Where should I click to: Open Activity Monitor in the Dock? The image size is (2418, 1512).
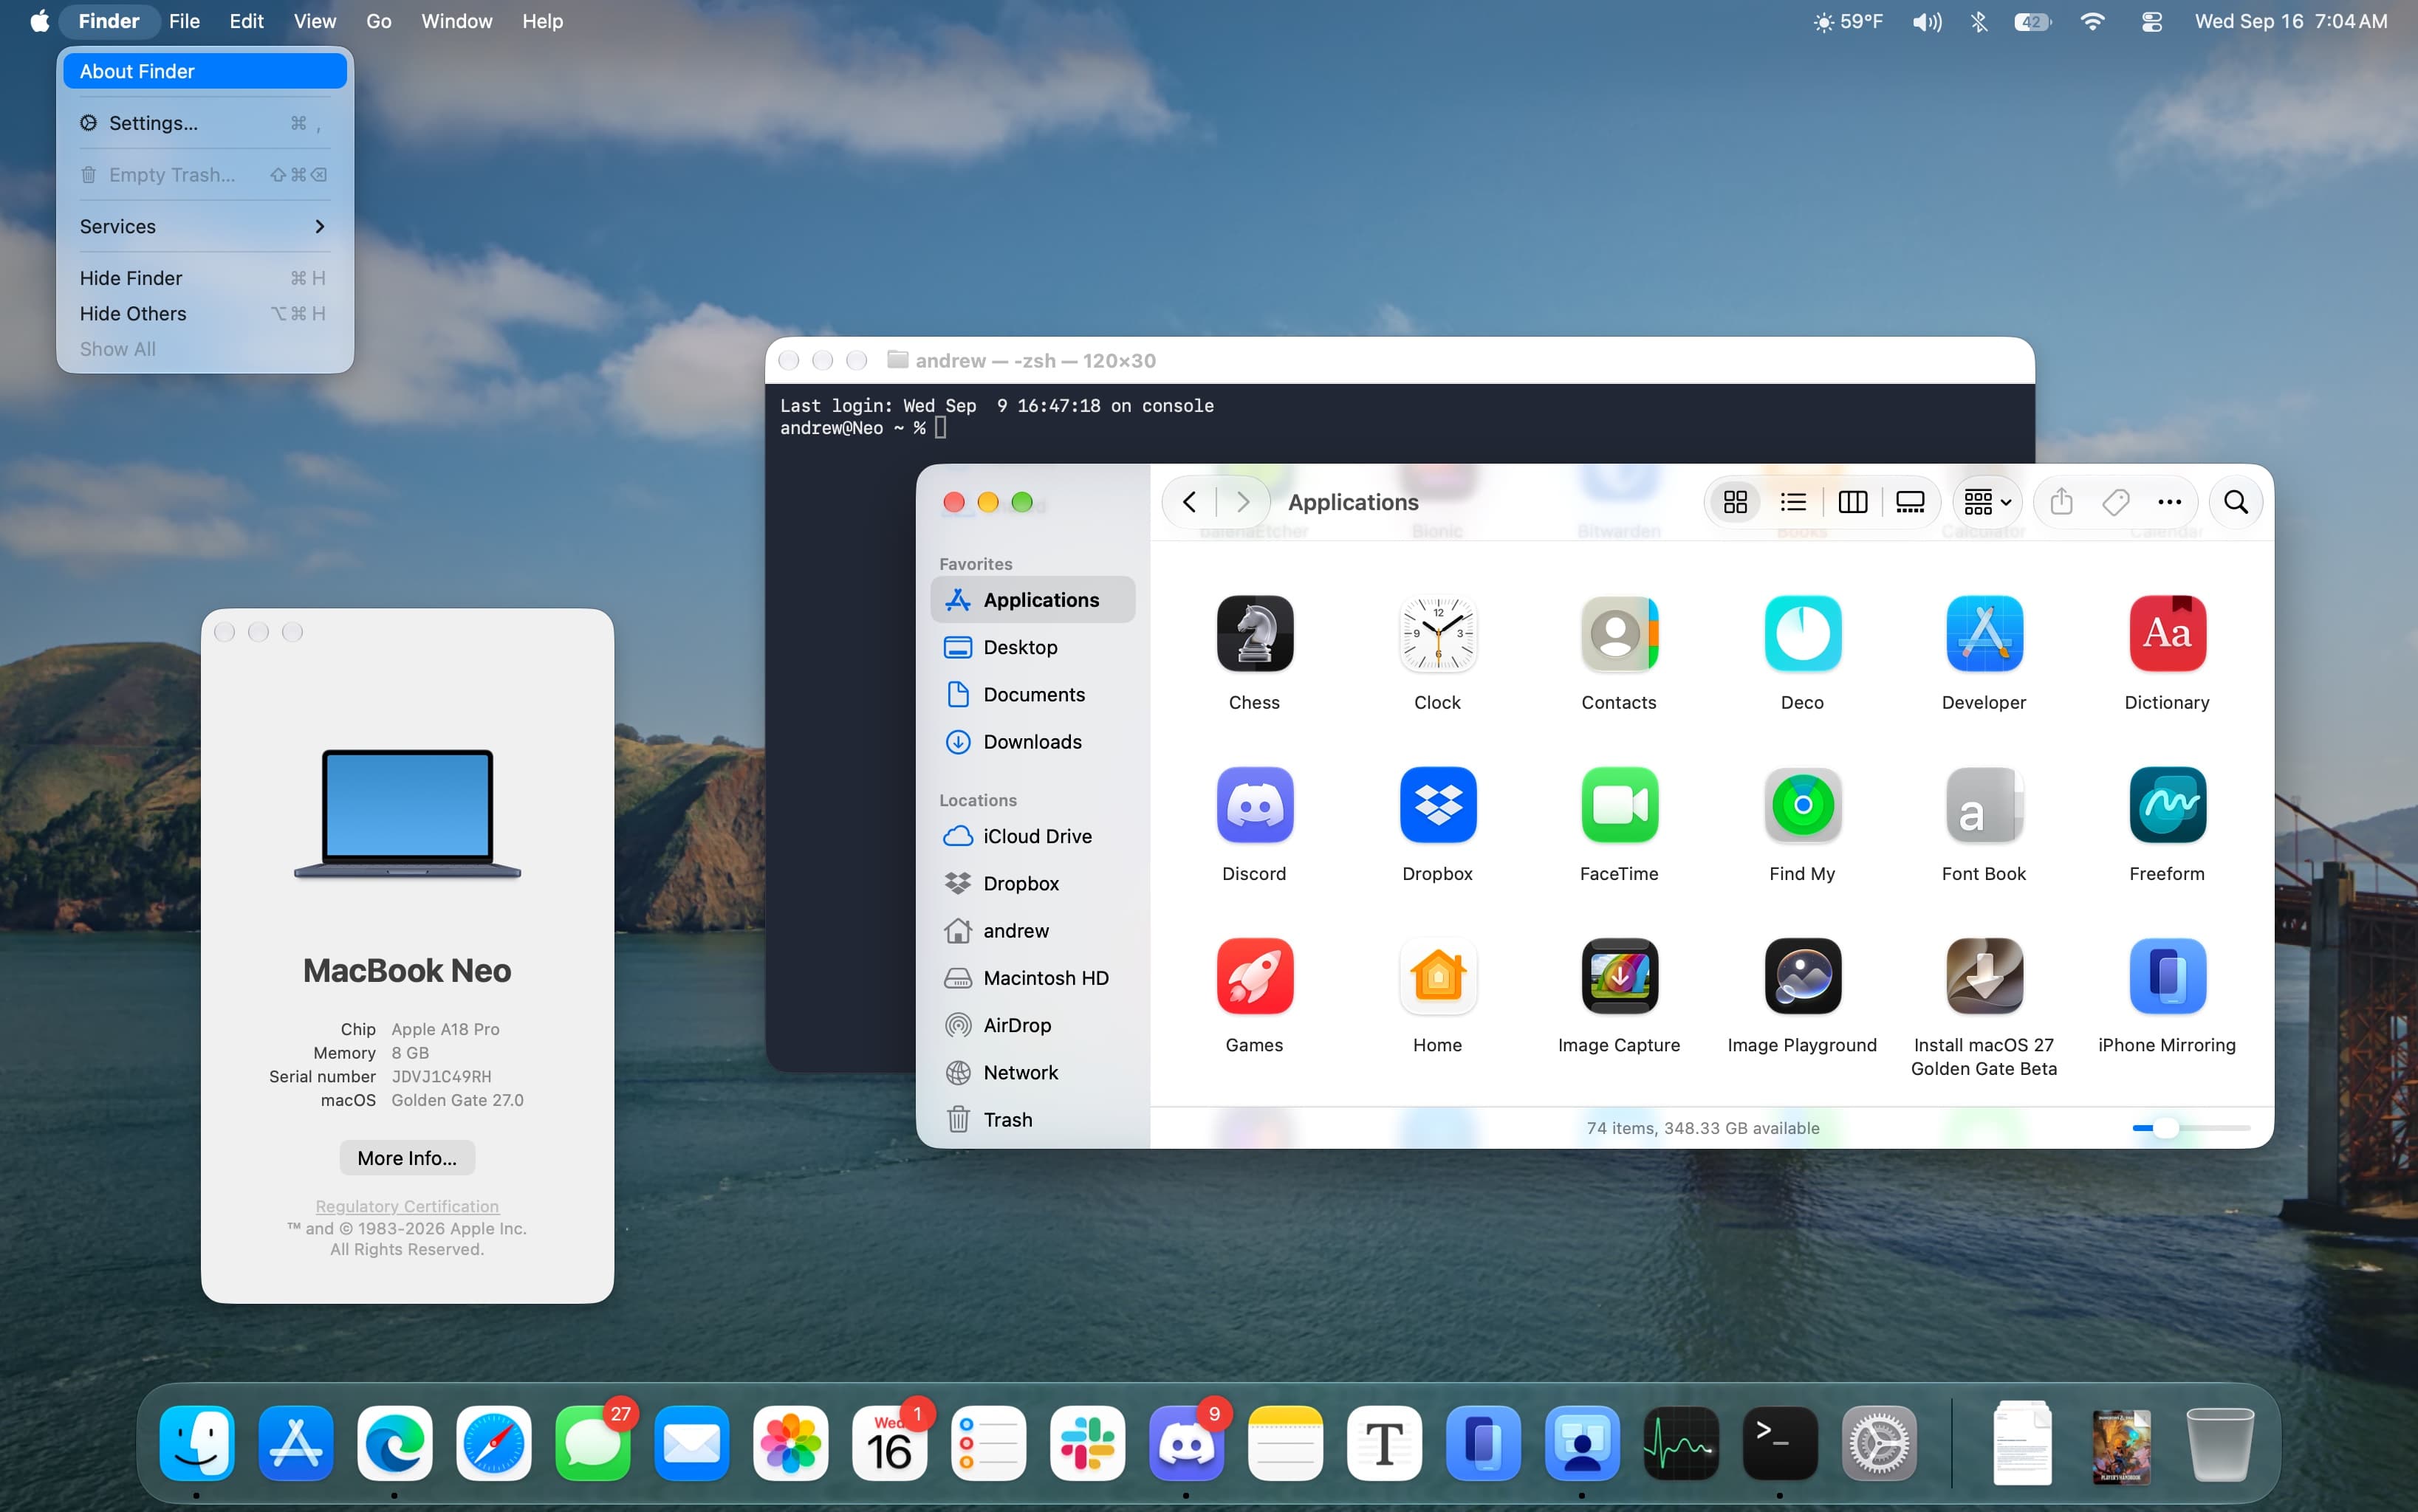pos(1682,1444)
